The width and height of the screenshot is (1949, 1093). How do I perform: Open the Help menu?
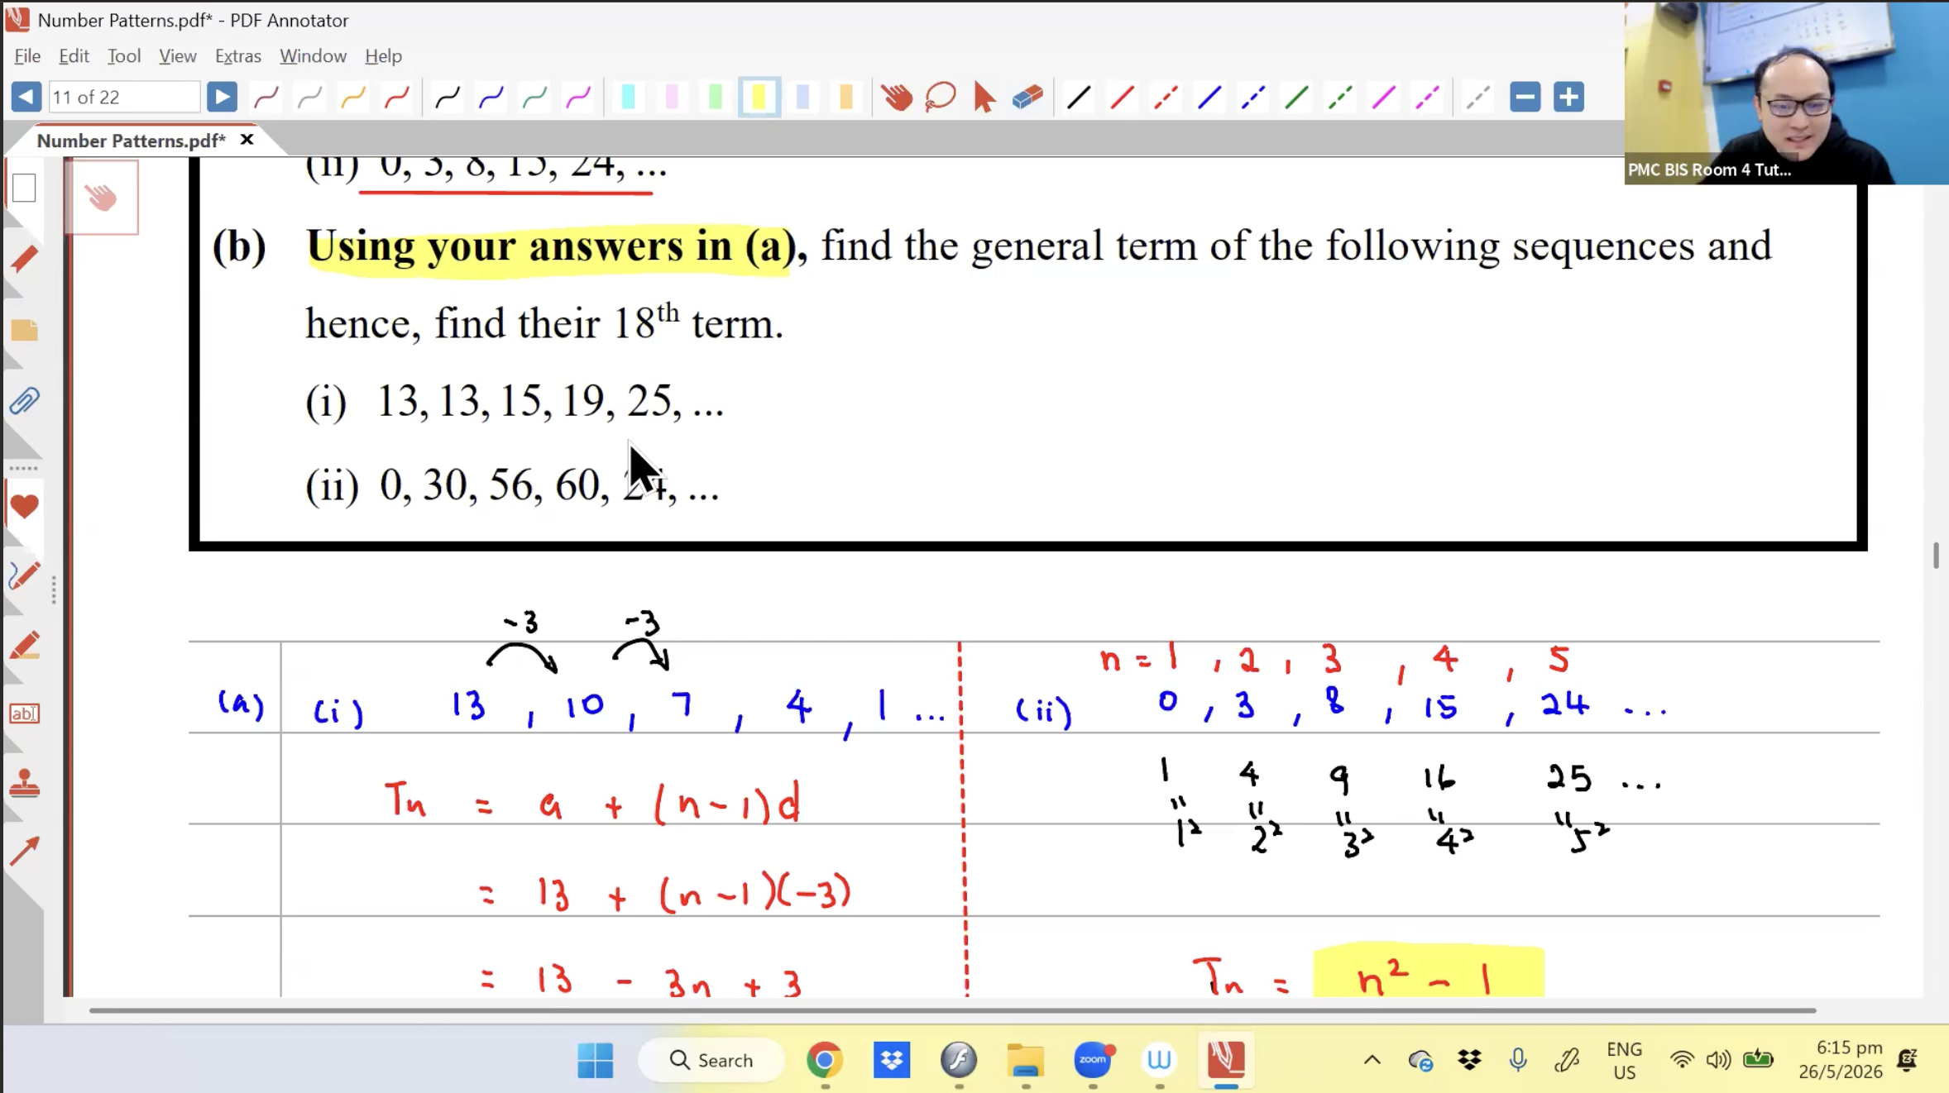click(384, 55)
